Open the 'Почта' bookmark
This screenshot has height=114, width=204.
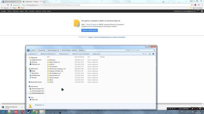click(x=21, y=8)
